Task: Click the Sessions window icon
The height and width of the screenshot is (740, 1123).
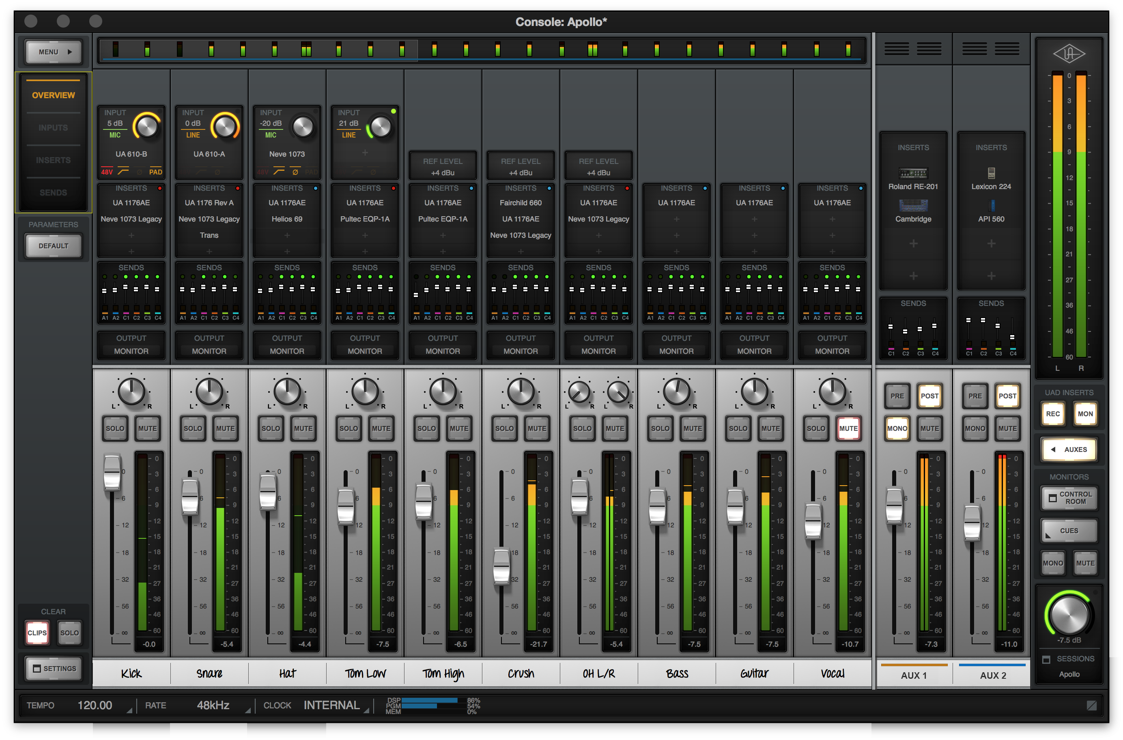Action: point(1046,659)
